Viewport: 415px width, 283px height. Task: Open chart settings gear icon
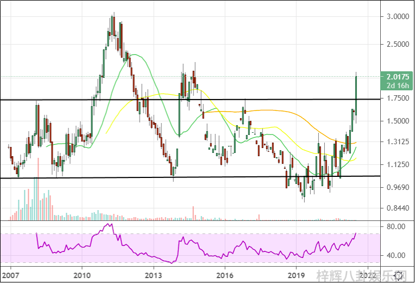pos(399,276)
